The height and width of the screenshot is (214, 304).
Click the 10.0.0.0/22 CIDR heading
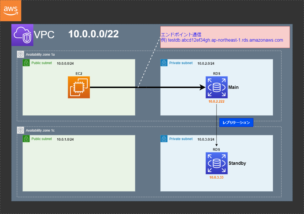click(93, 34)
